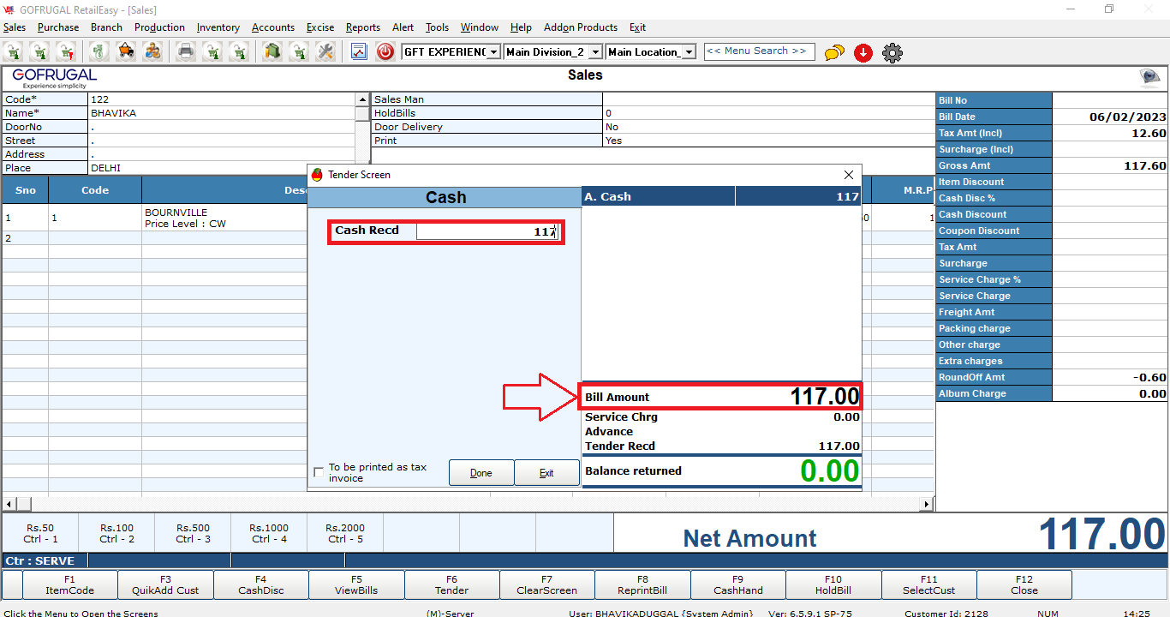Image resolution: width=1170 pixels, height=617 pixels.
Task: Click the Name field showing BHAVIKA
Action: 222,113
